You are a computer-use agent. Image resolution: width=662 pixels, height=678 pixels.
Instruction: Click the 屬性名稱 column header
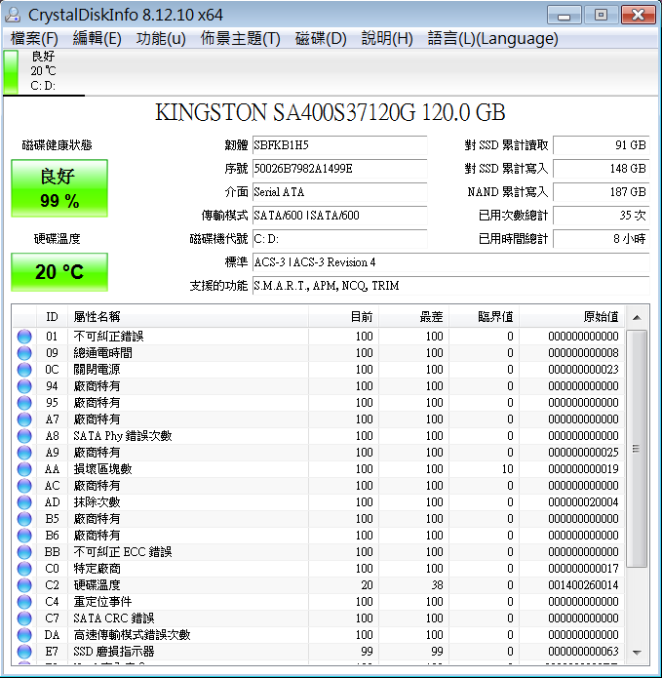[188, 317]
